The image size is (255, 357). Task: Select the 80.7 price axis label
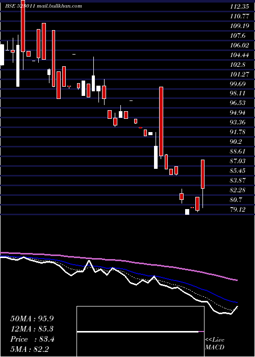coord(236,200)
